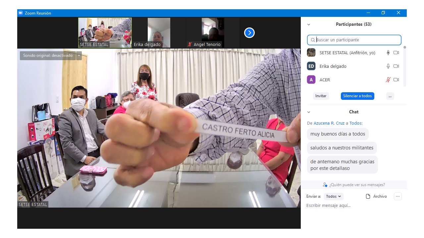Toggle Erika delgado camera icon
The width and height of the screenshot is (424, 238).
coord(396,66)
